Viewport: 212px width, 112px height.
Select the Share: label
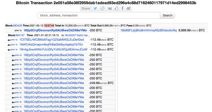click(86, 8)
